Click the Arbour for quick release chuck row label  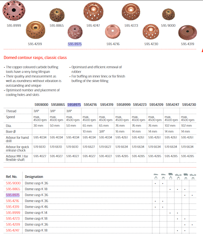click(x=17, y=149)
